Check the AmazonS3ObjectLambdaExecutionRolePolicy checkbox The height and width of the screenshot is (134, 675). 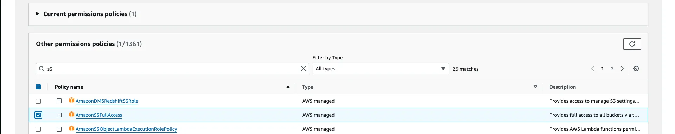[38, 129]
